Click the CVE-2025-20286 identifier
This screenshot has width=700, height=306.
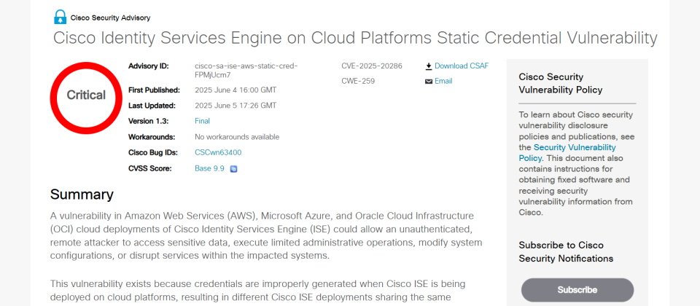372,66
